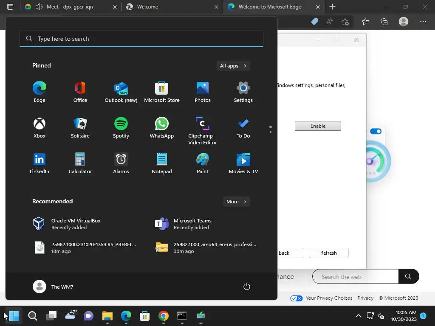This screenshot has height=326, width=435.
Task: Click the web search magnifier button
Action: tap(408, 276)
